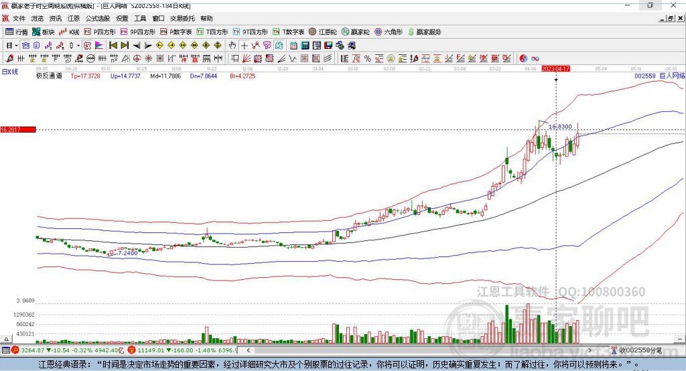Restore the inner chart window
The image size is (686, 371).
click(x=670, y=18)
